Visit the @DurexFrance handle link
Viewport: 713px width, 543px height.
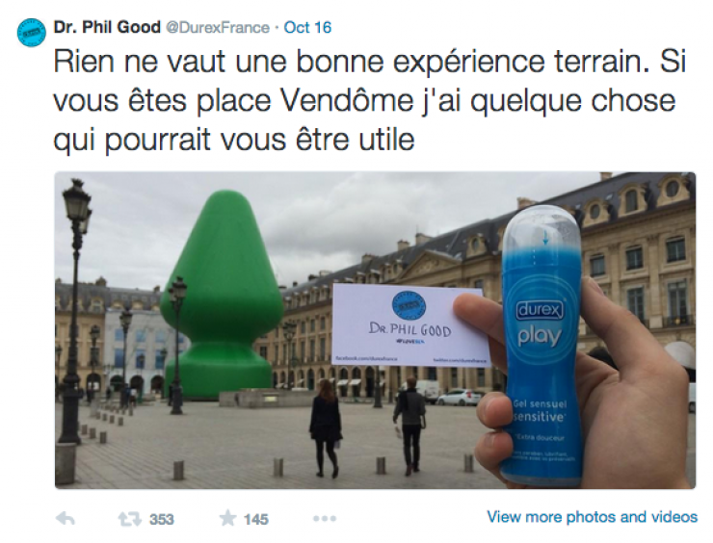click(x=218, y=28)
